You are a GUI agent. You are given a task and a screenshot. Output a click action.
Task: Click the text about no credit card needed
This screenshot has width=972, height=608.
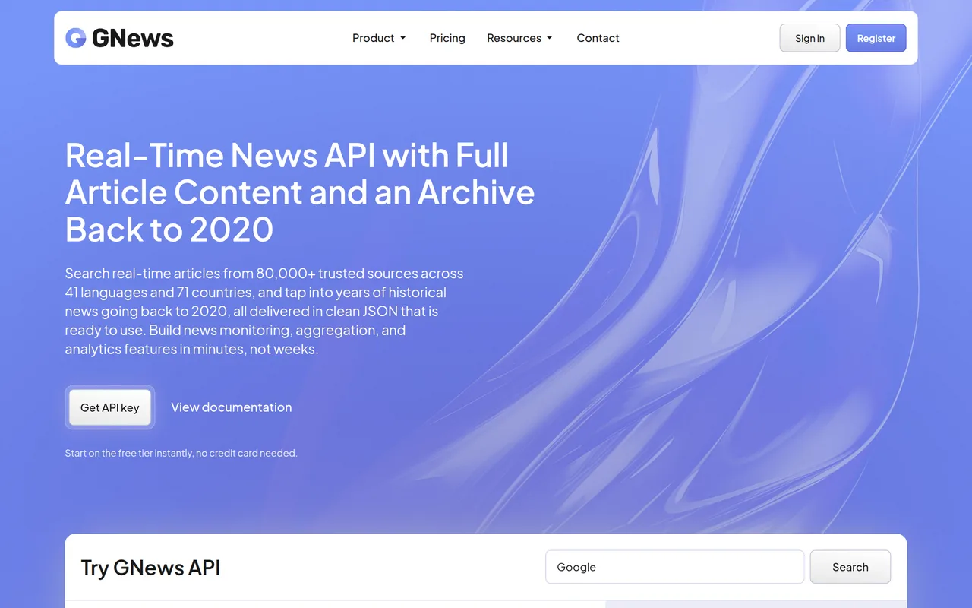(181, 453)
